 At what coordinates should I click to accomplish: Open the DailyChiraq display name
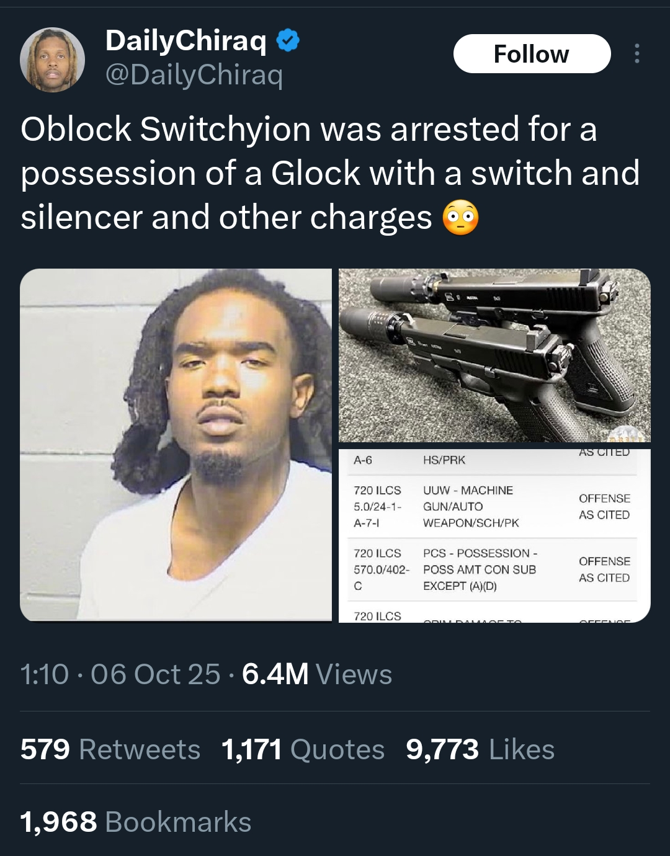pyautogui.click(x=186, y=41)
